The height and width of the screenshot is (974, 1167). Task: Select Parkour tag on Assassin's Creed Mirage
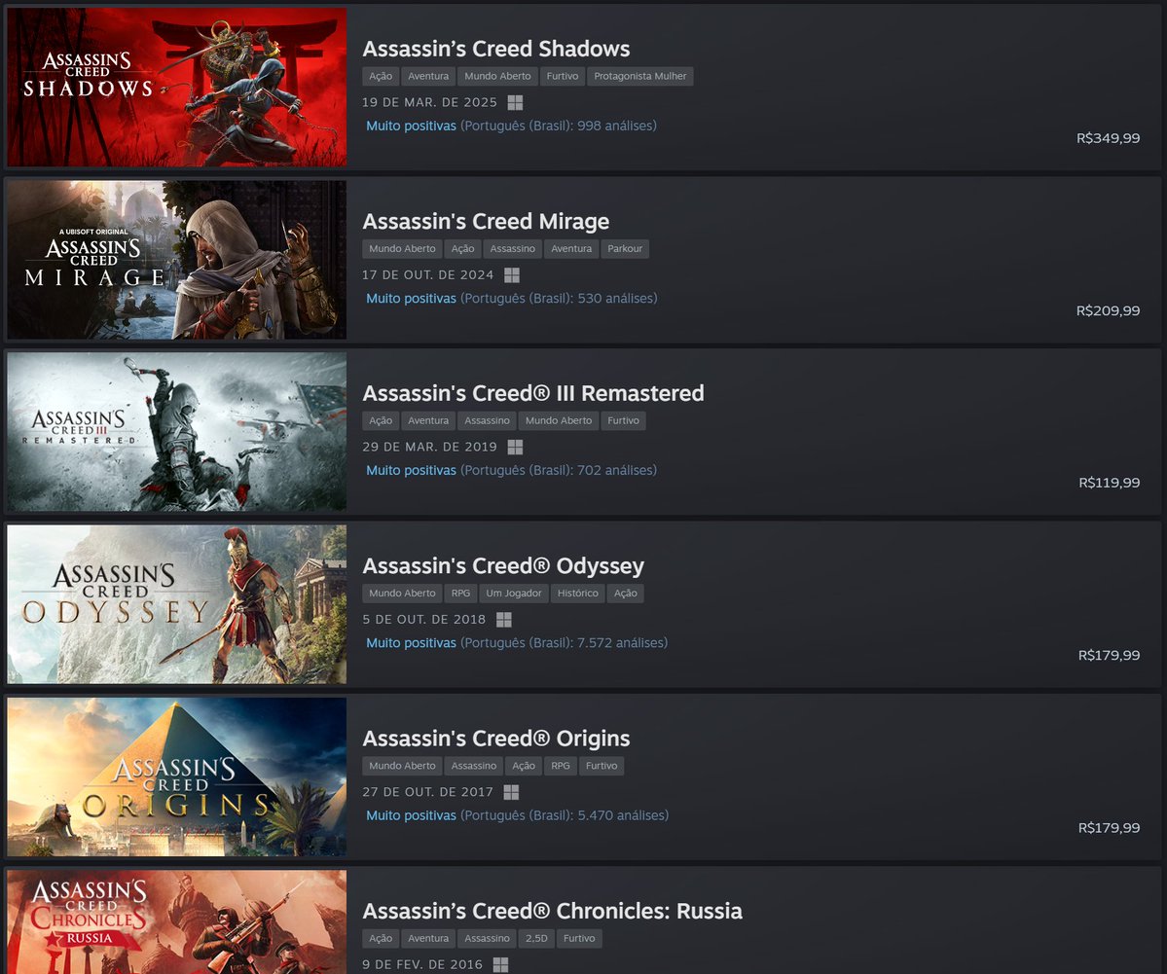click(625, 248)
